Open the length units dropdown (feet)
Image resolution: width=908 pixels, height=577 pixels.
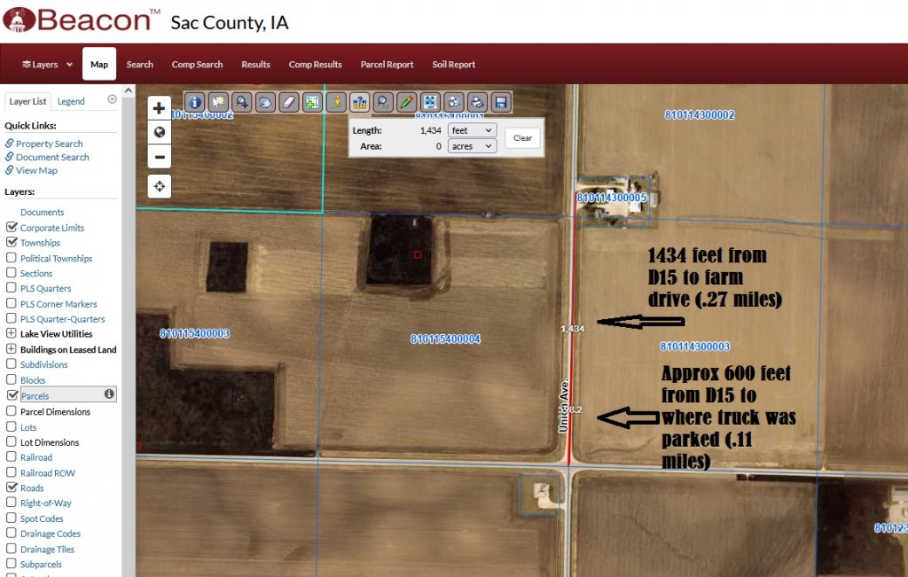coord(471,130)
